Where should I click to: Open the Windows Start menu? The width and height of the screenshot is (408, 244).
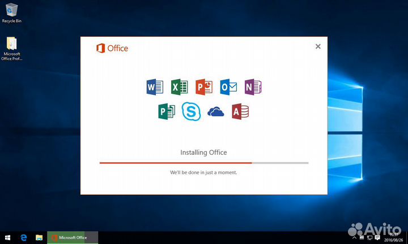(7, 238)
